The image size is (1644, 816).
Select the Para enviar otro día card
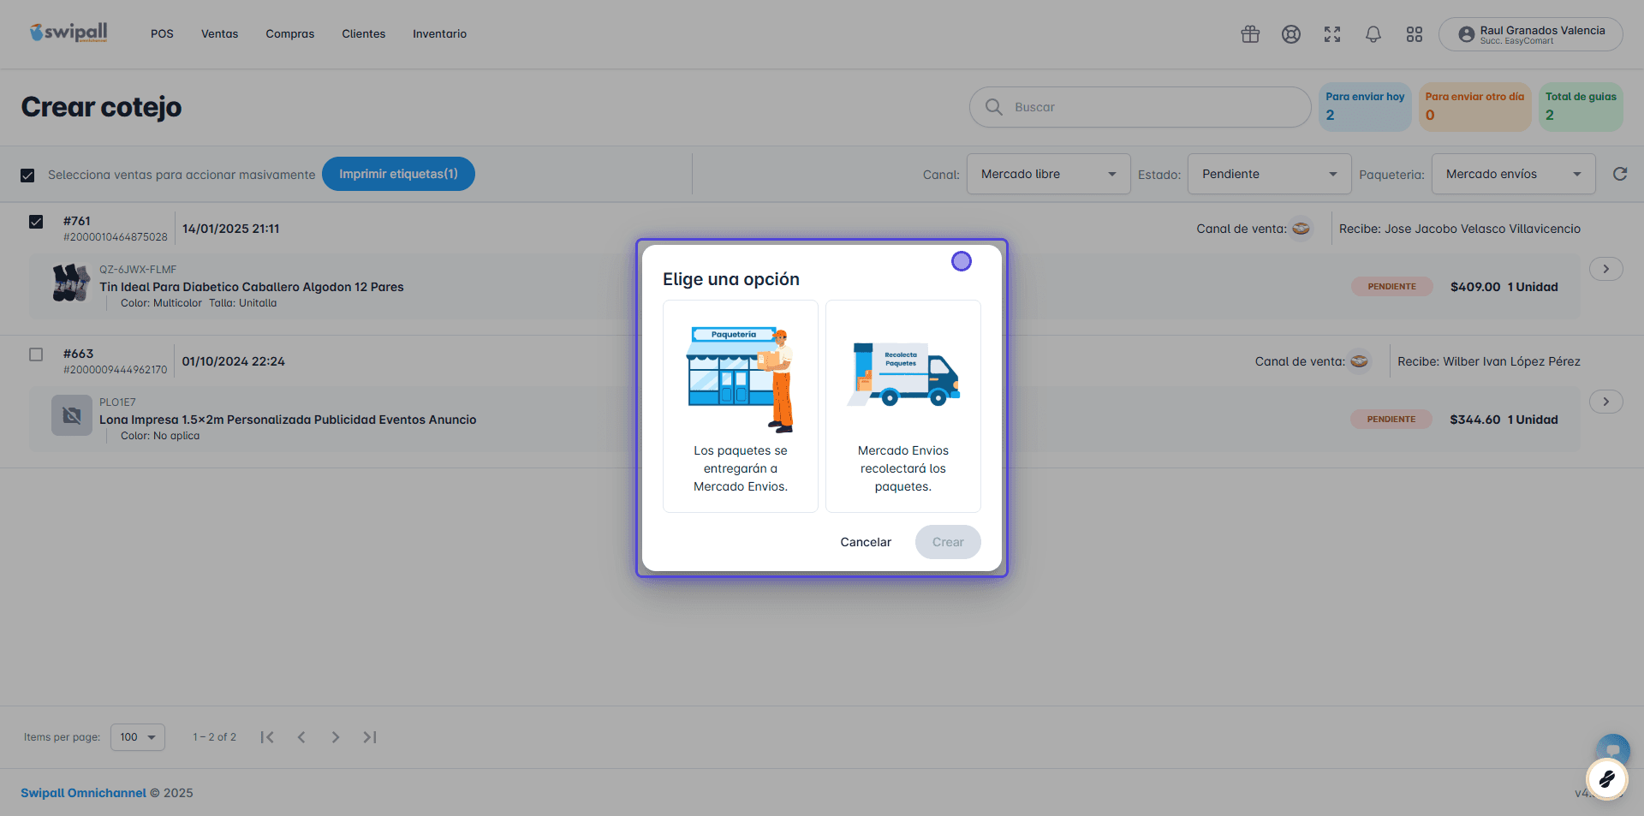click(1474, 107)
